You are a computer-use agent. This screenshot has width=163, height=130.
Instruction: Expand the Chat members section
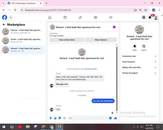tap(139, 62)
